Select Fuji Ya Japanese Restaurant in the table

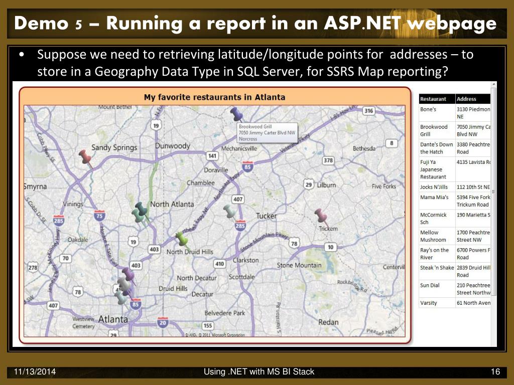pyautogui.click(x=455, y=169)
